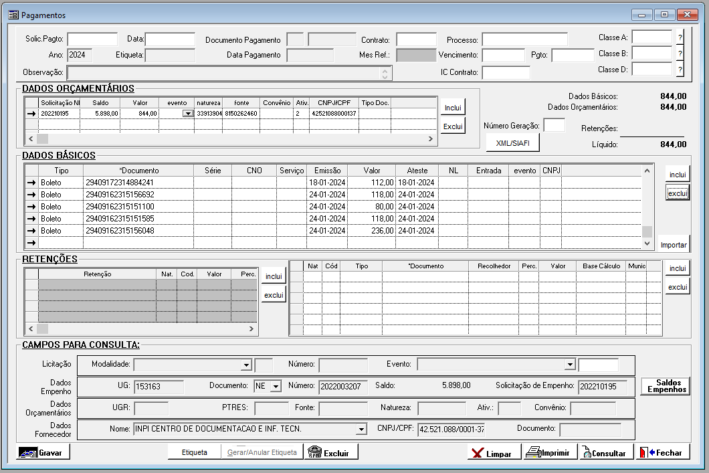
Task: Click the Fechar exit button
Action: [x=662, y=453]
